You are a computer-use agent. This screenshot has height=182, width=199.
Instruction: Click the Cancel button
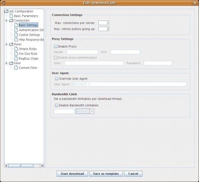[133, 174]
